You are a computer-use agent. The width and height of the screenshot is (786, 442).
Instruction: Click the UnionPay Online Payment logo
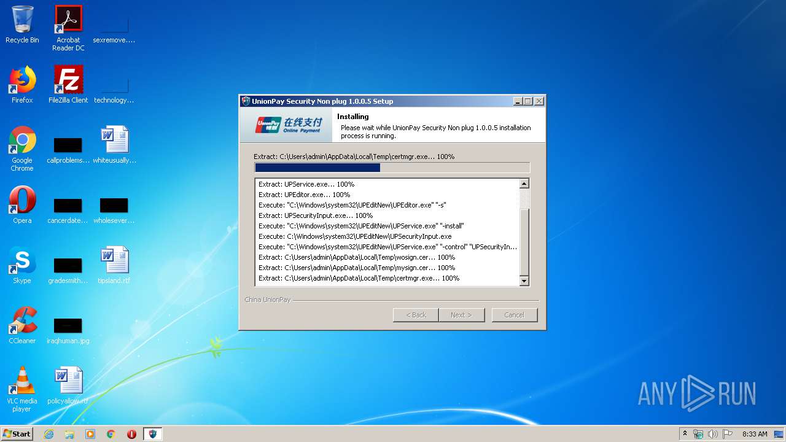289,125
